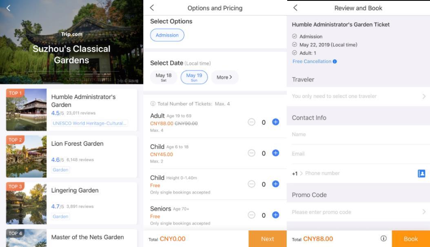The width and height of the screenshot is (430, 247).
Task: Tap the Garden tag under Lingering Garden
Action: pyautogui.click(x=60, y=216)
